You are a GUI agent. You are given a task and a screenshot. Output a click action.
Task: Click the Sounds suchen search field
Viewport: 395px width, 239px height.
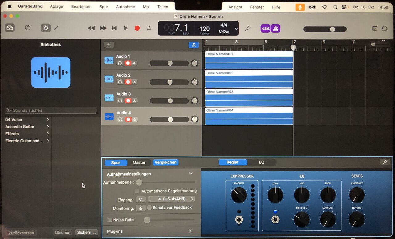(x=51, y=110)
